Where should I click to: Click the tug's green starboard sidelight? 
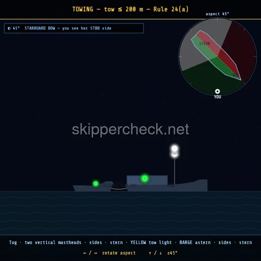click(x=145, y=178)
